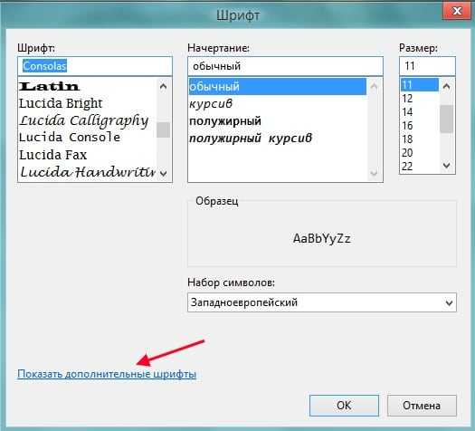Select полужирный курсив style
Viewport: 475px width, 431px height.
coord(251,139)
